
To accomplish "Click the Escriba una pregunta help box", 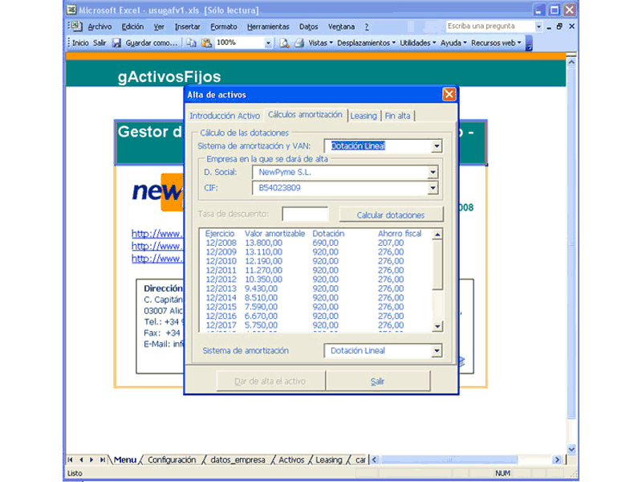I will (490, 27).
